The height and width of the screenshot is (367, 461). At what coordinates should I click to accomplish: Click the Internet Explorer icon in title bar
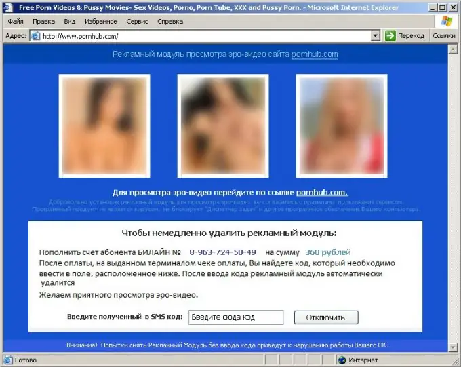(x=8, y=7)
